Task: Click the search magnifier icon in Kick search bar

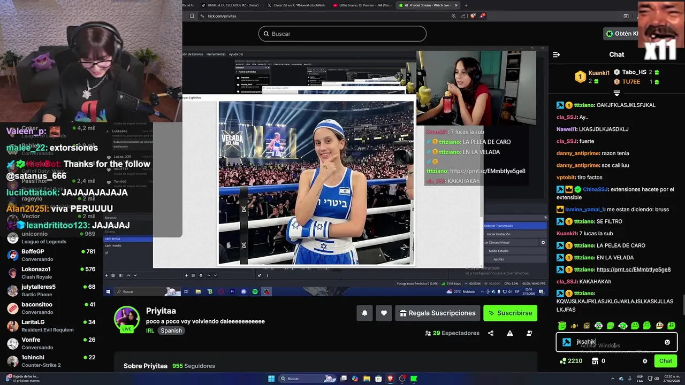Action: pos(266,34)
